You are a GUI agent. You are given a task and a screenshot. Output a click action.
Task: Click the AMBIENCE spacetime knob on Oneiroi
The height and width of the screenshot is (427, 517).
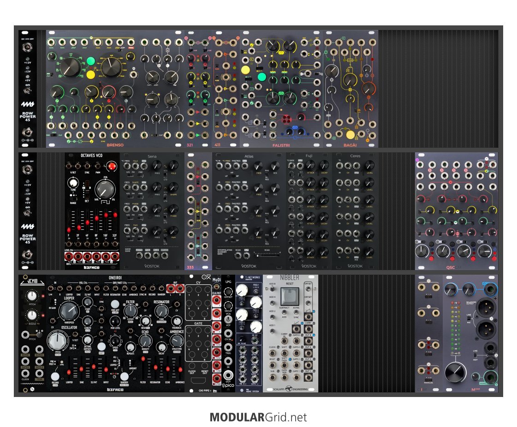[x=176, y=341]
